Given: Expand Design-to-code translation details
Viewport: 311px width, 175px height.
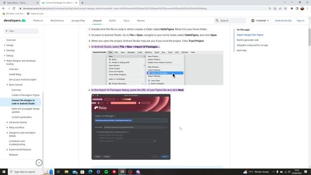Looking at the screenshot, I should (x=7, y=133).
